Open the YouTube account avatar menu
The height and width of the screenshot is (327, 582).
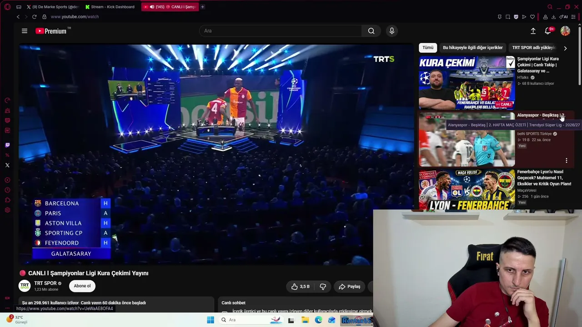[565, 31]
